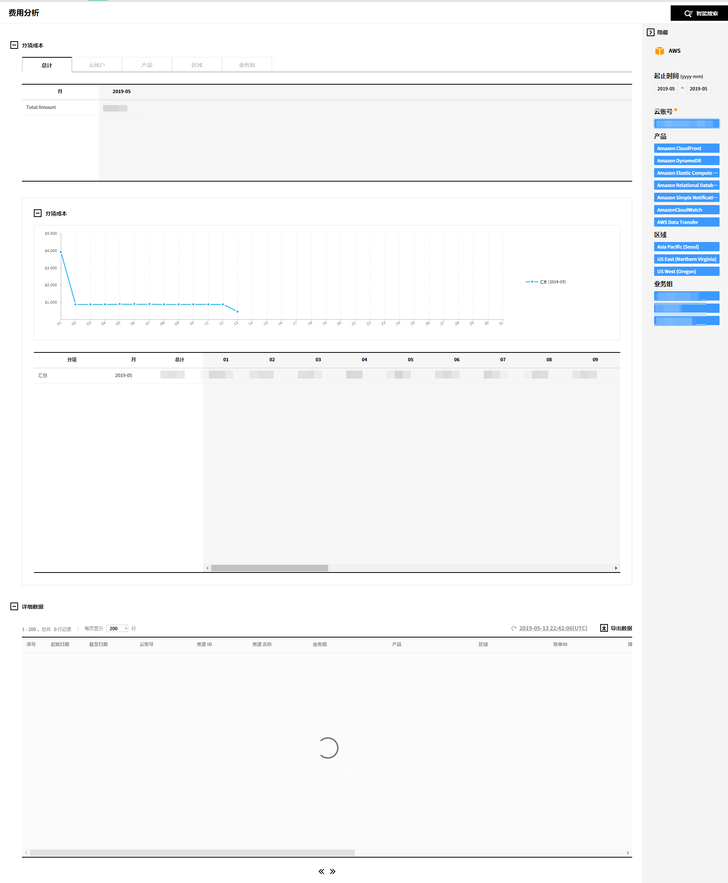Toggle AWS Data Transfer product filter
728x883 pixels.
pos(686,222)
